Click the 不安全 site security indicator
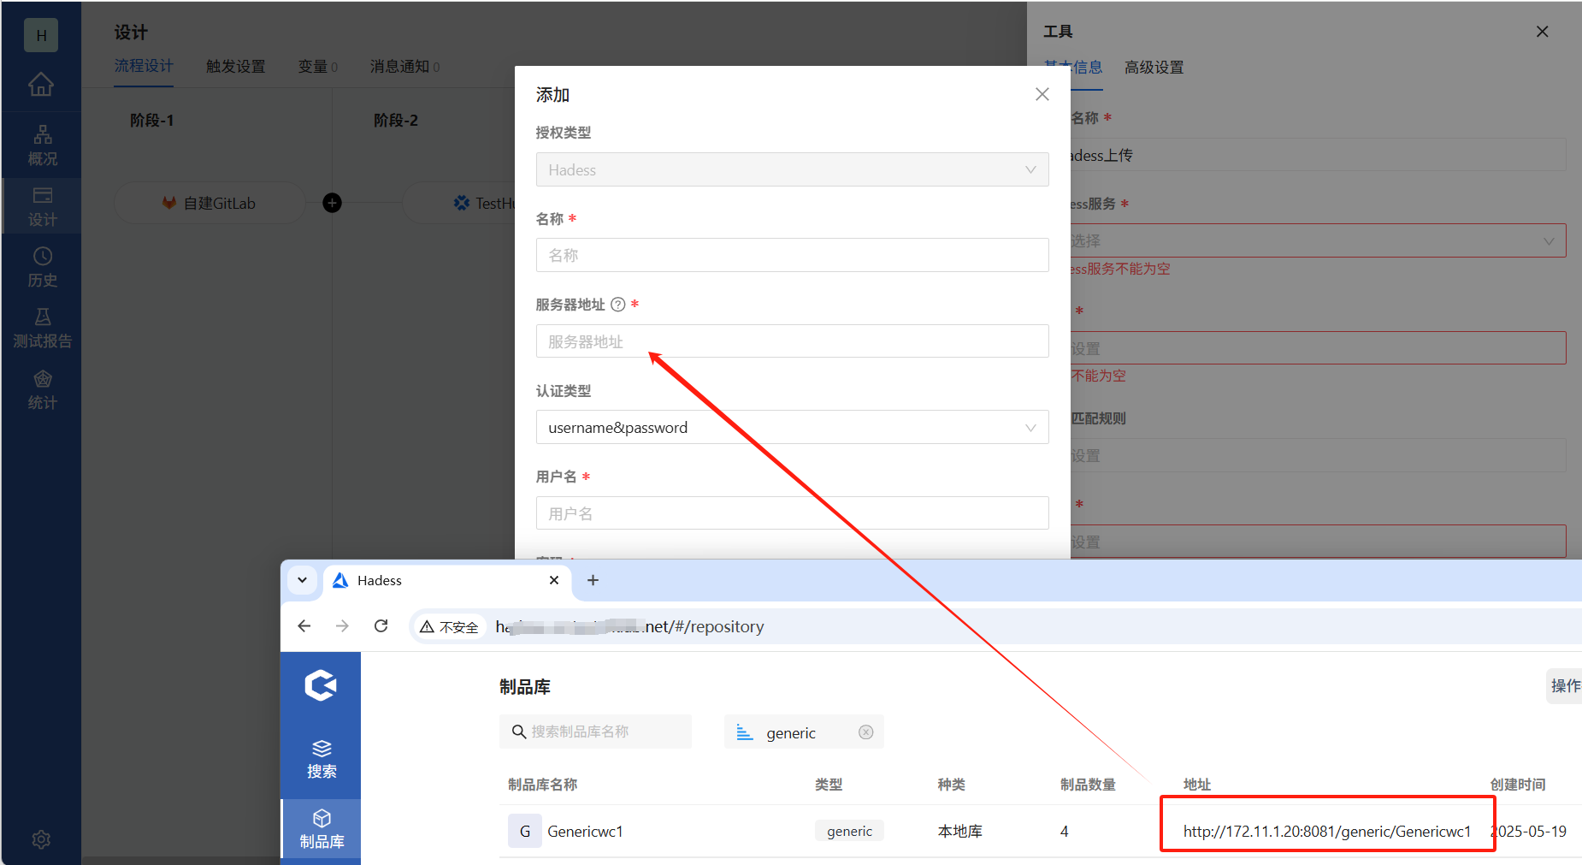Screen dimensions: 1582x865 click(x=449, y=627)
